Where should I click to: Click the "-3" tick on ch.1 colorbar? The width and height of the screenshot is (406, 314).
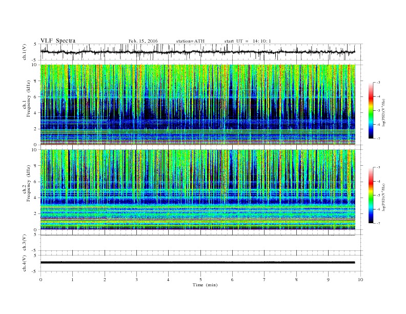click(378, 83)
